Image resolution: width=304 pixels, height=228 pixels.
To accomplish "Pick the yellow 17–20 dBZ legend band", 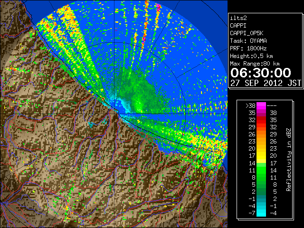I will (x=261, y=156).
